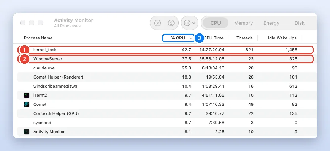Click red annotation badge number 2
This screenshot has width=330, height=151.
point(24,59)
